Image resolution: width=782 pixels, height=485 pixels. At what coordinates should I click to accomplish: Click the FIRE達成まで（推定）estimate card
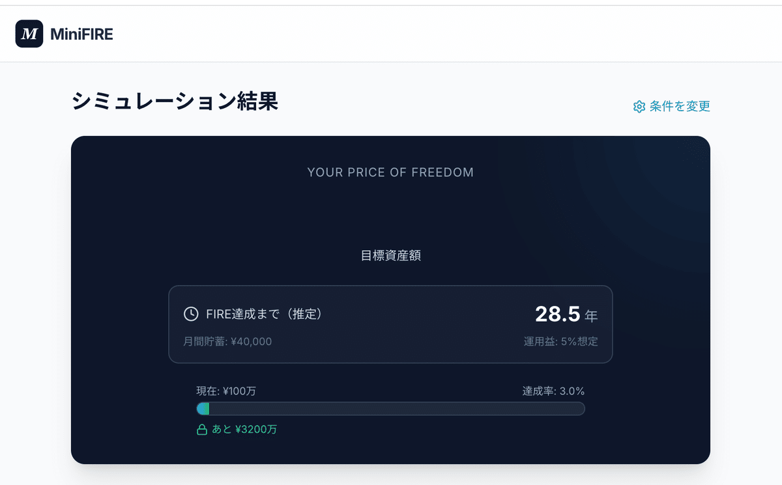[x=390, y=324]
